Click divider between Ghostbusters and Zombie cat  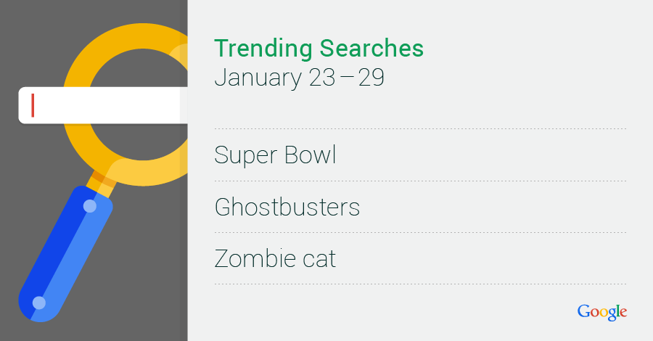[x=420, y=232]
